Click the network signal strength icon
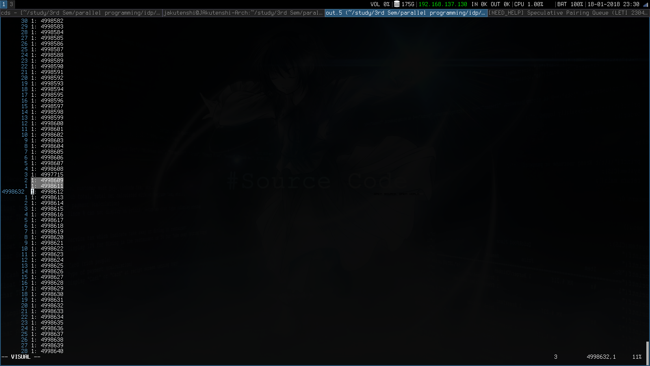This screenshot has width=650, height=366. pyautogui.click(x=646, y=4)
